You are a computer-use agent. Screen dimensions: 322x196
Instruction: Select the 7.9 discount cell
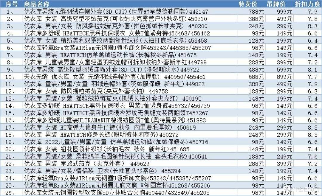pos(312,12)
